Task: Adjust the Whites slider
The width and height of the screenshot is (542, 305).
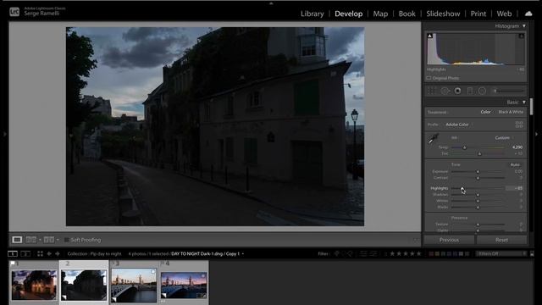Action: (478, 201)
